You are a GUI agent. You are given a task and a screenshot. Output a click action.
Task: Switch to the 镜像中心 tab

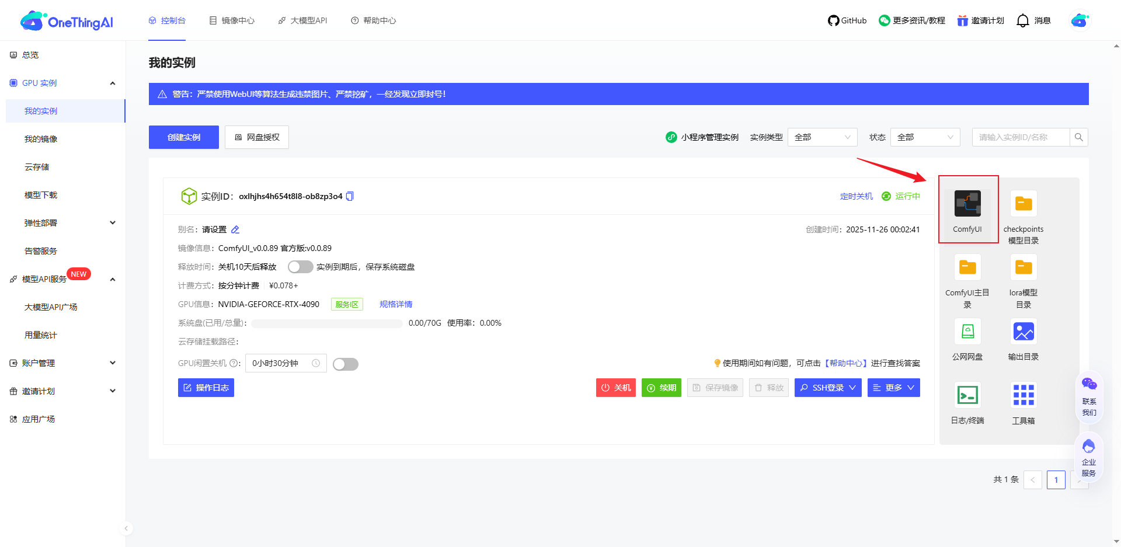click(232, 20)
